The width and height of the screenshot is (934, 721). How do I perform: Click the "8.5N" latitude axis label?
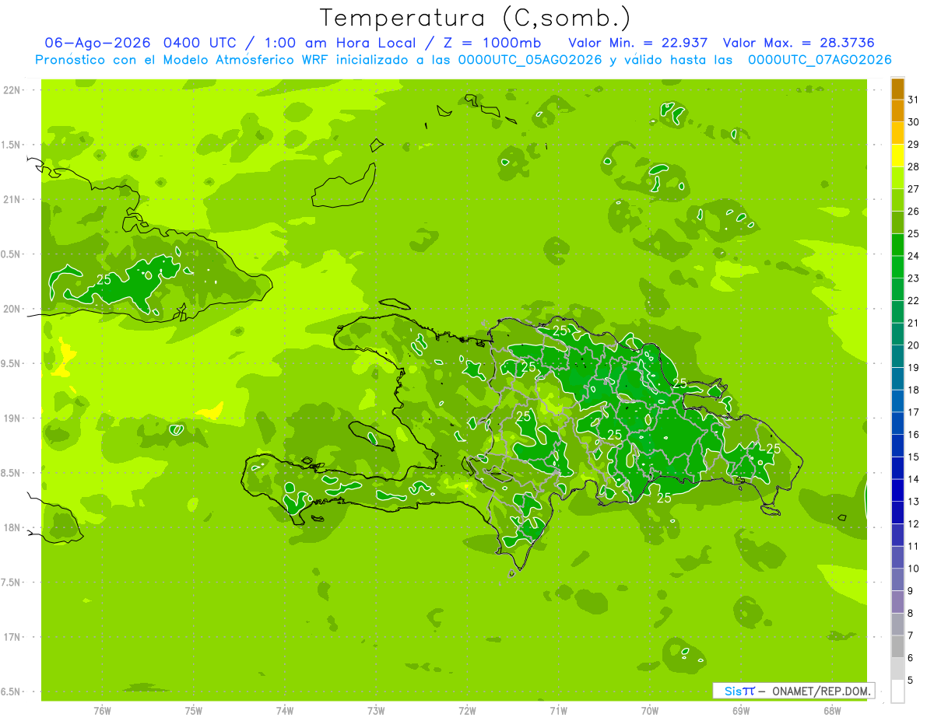tap(10, 473)
